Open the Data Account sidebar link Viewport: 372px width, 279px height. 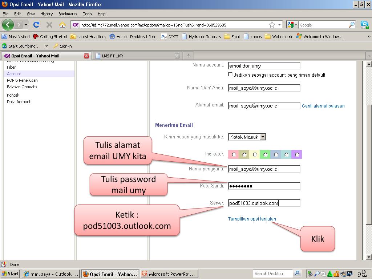19,102
